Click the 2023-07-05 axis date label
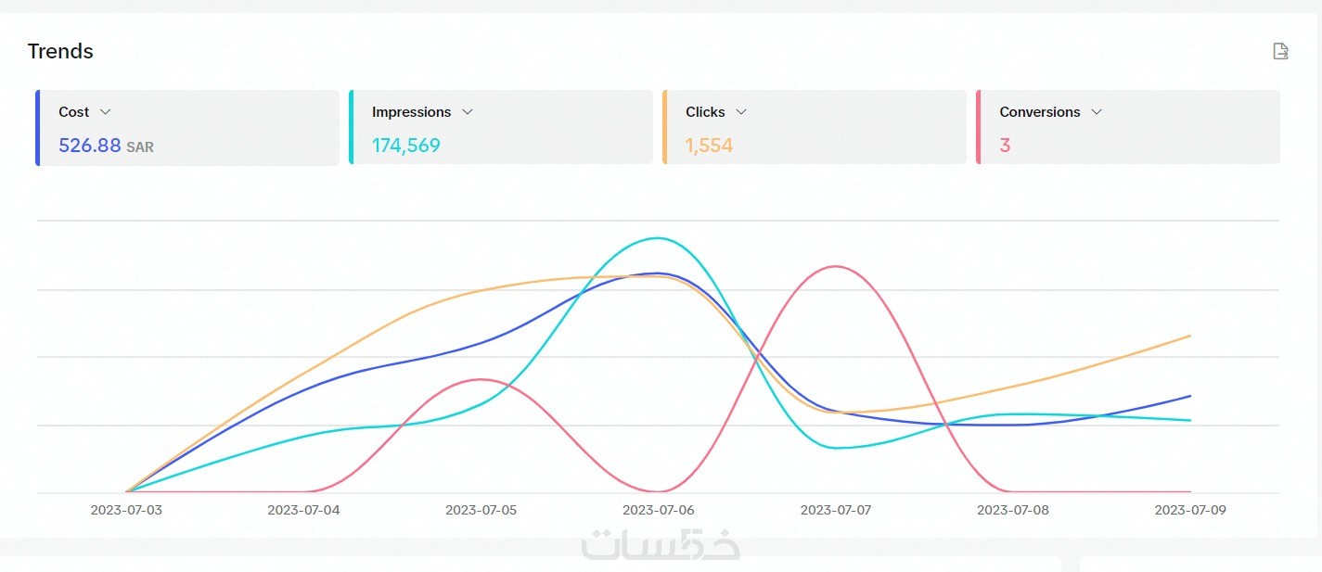Viewport: 1322px width, 572px height. click(x=481, y=510)
